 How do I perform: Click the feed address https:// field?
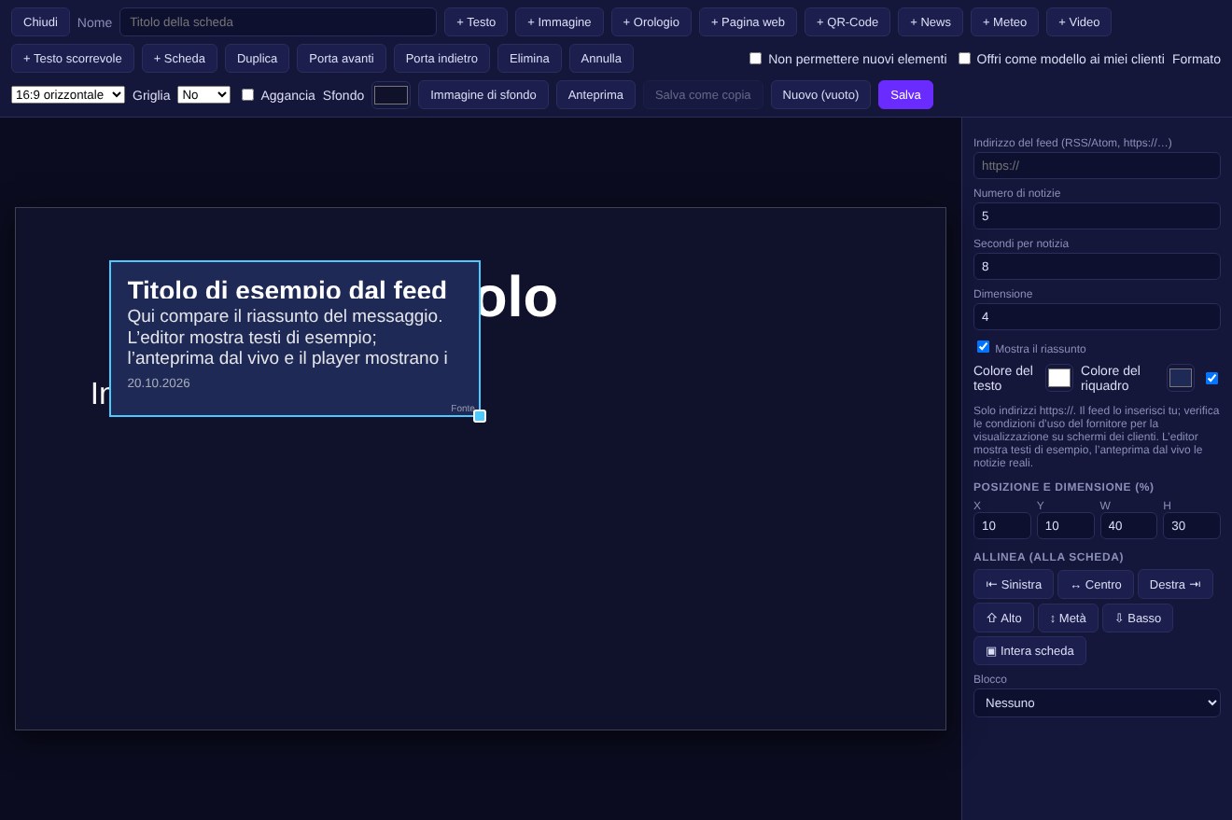[x=1097, y=165]
